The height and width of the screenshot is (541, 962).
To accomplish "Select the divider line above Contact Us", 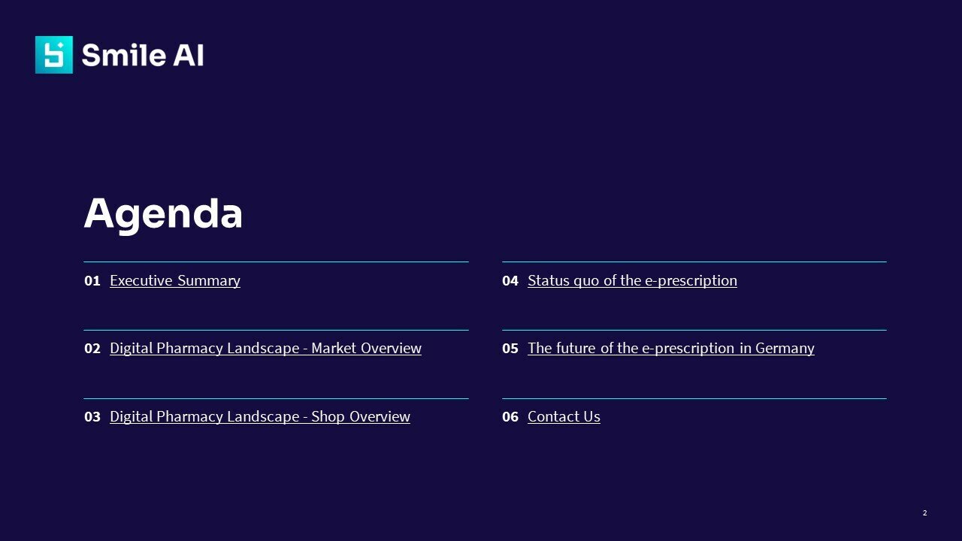I will tap(694, 398).
